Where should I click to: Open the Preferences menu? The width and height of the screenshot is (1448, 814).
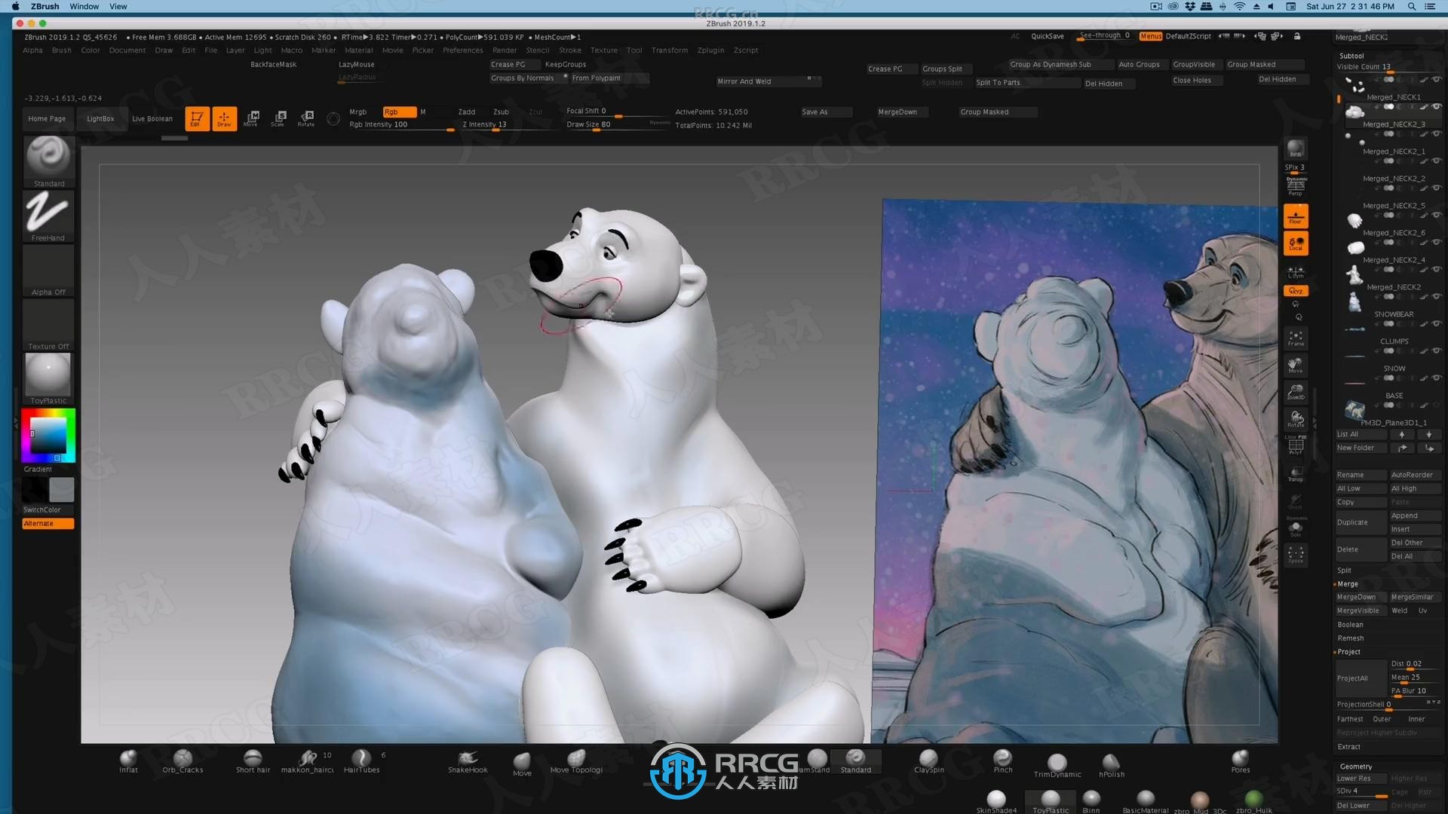[x=462, y=50]
